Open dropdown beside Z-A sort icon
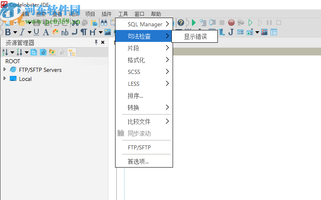Viewport: 321px width, 200px height. pos(27,53)
